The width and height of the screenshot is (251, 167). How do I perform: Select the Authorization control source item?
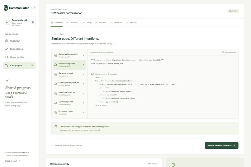tap(69, 55)
